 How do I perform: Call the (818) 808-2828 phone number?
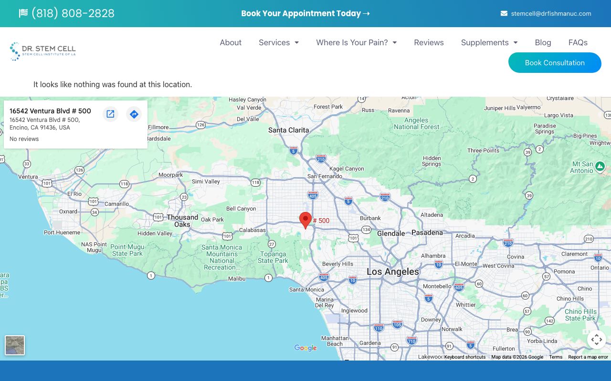(x=73, y=13)
